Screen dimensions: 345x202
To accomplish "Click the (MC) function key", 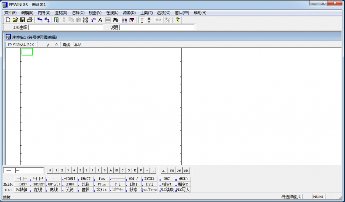I will point(167,179).
